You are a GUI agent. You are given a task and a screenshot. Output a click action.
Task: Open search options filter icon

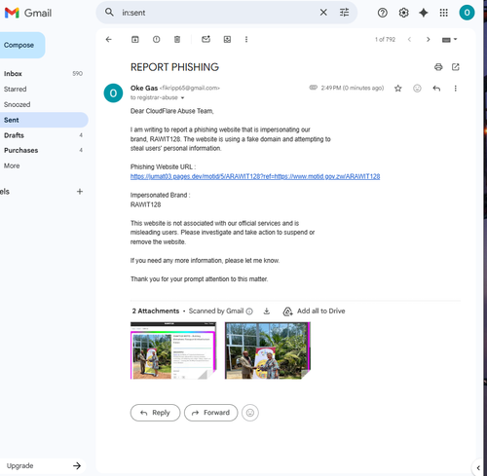click(x=344, y=13)
